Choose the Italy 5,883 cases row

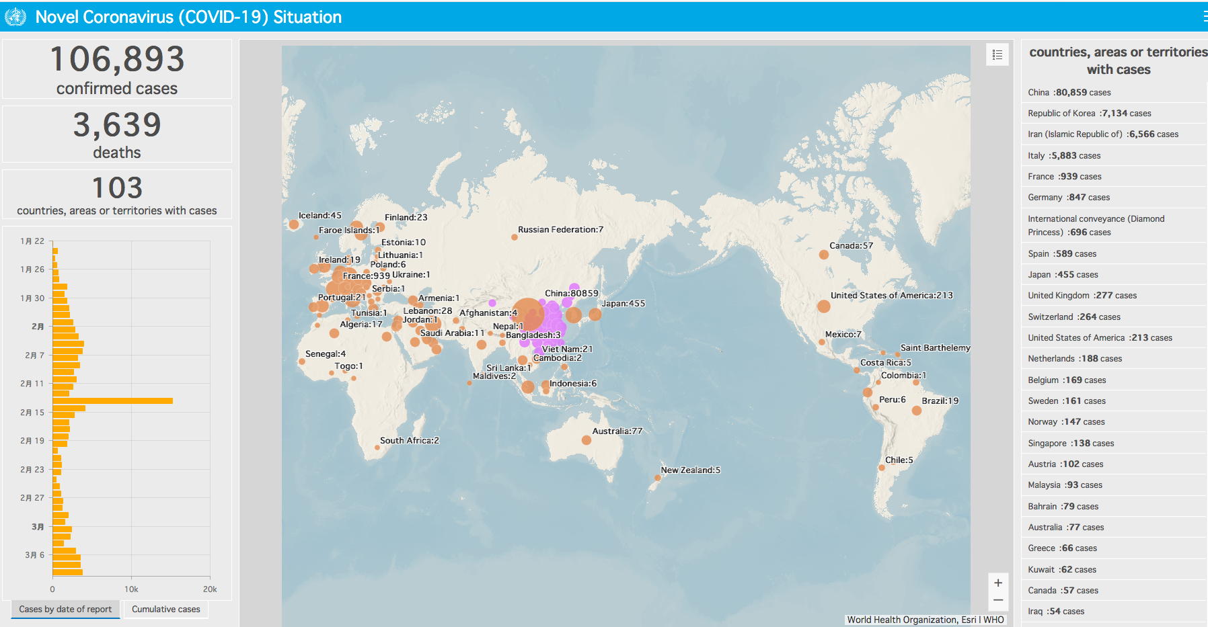coord(1114,156)
